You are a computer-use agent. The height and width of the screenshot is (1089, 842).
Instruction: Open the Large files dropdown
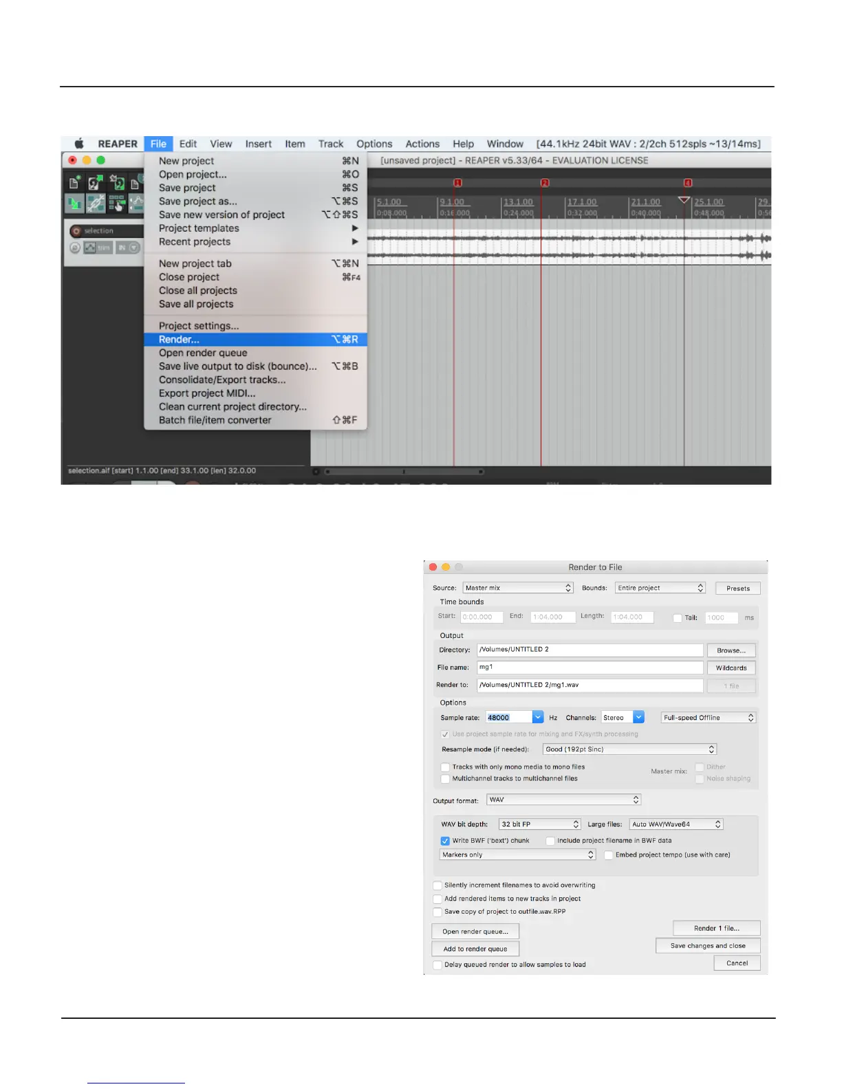point(676,824)
